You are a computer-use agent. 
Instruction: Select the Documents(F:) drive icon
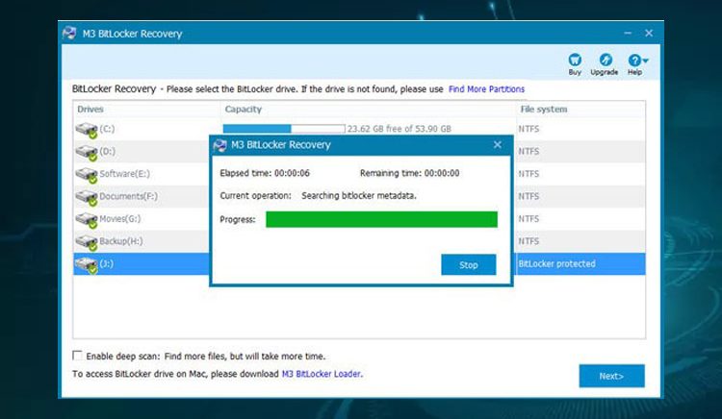click(87, 197)
